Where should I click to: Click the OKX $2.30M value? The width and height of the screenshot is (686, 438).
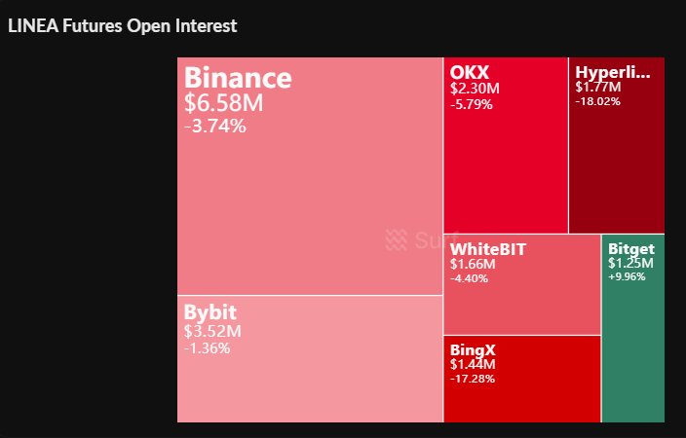(475, 88)
